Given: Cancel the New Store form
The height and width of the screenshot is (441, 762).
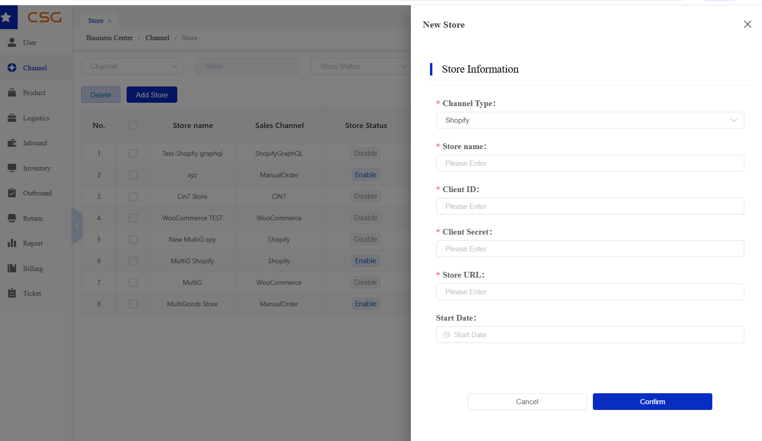Looking at the screenshot, I should pos(527,402).
